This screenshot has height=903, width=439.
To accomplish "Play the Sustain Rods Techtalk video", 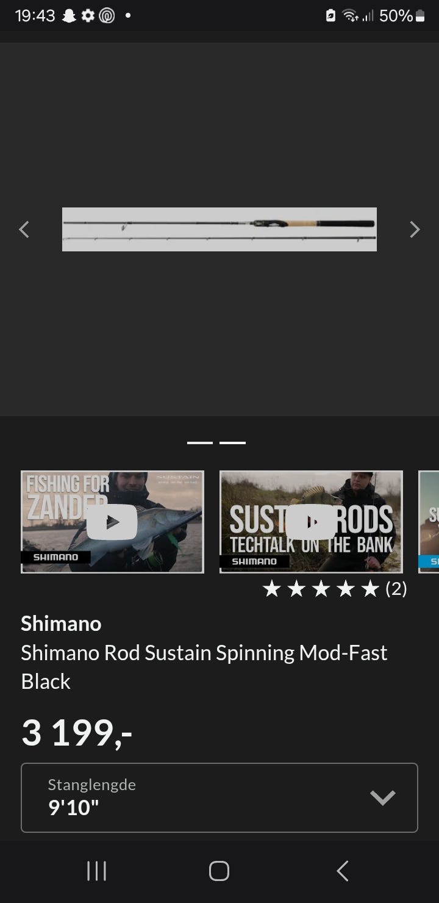I will click(x=311, y=522).
